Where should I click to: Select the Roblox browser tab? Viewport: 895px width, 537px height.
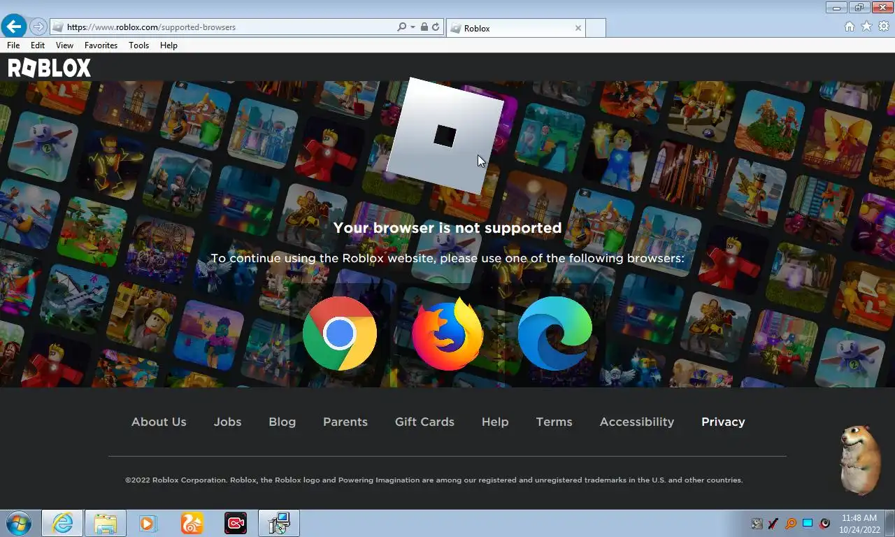515,28
